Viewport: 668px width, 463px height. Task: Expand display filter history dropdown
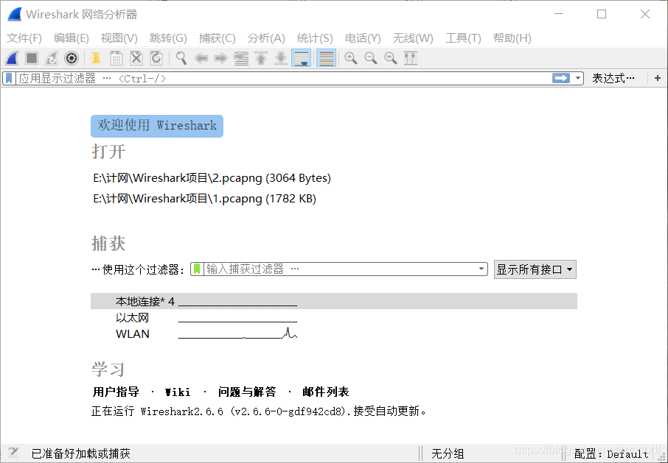click(x=578, y=79)
